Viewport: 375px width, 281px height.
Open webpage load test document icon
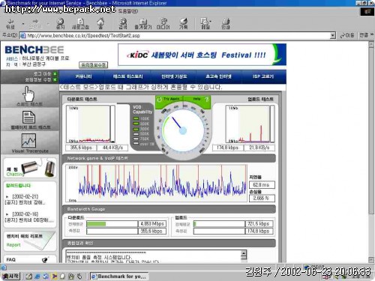coord(28,117)
